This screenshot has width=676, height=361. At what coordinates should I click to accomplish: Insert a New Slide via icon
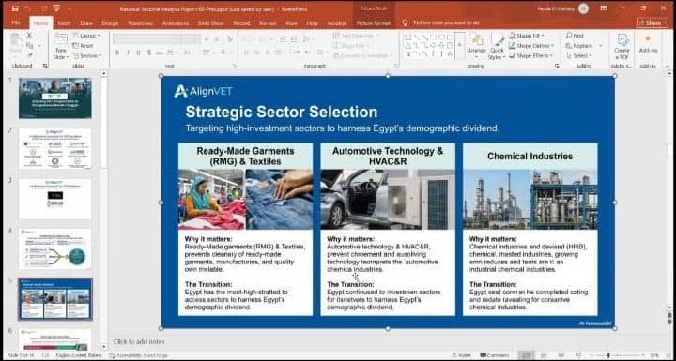(60, 39)
